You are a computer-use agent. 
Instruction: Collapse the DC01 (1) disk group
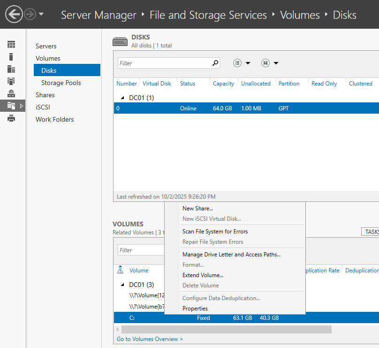click(122, 98)
